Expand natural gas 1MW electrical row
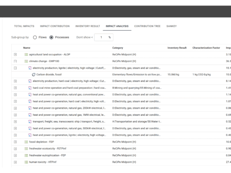Image resolution: width=231 pixels, height=173 pixels. pyautogui.click(x=15, y=115)
